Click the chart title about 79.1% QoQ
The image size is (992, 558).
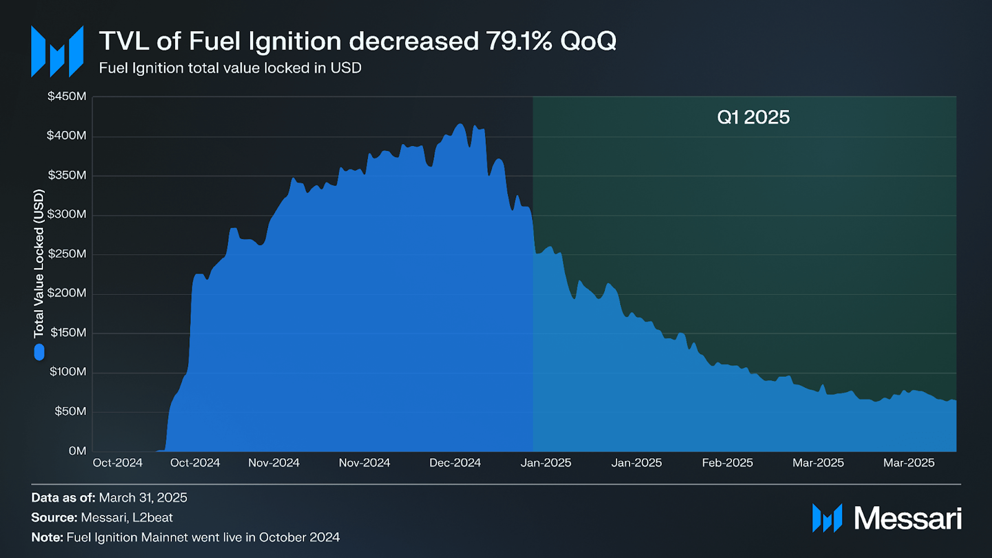click(358, 41)
